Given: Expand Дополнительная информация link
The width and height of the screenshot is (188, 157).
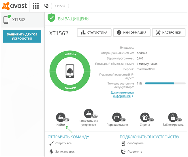Looking at the screenshot, I should 122,94.
